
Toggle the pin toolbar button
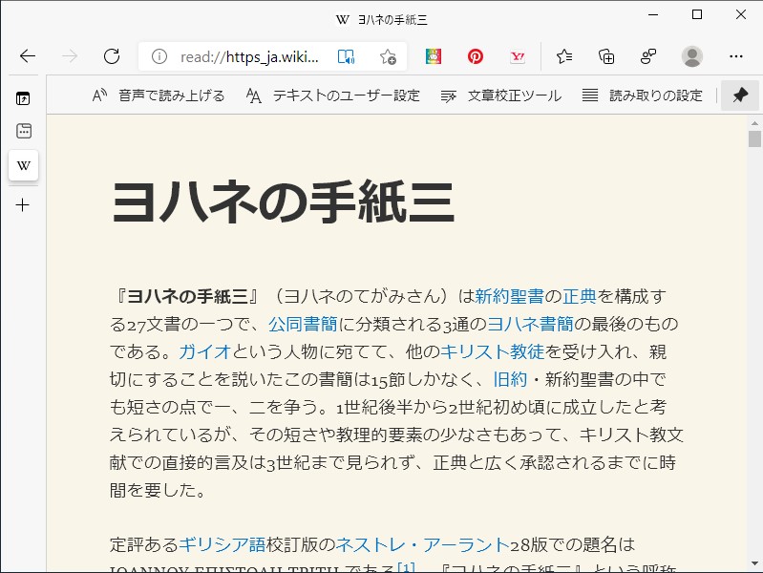click(x=740, y=95)
